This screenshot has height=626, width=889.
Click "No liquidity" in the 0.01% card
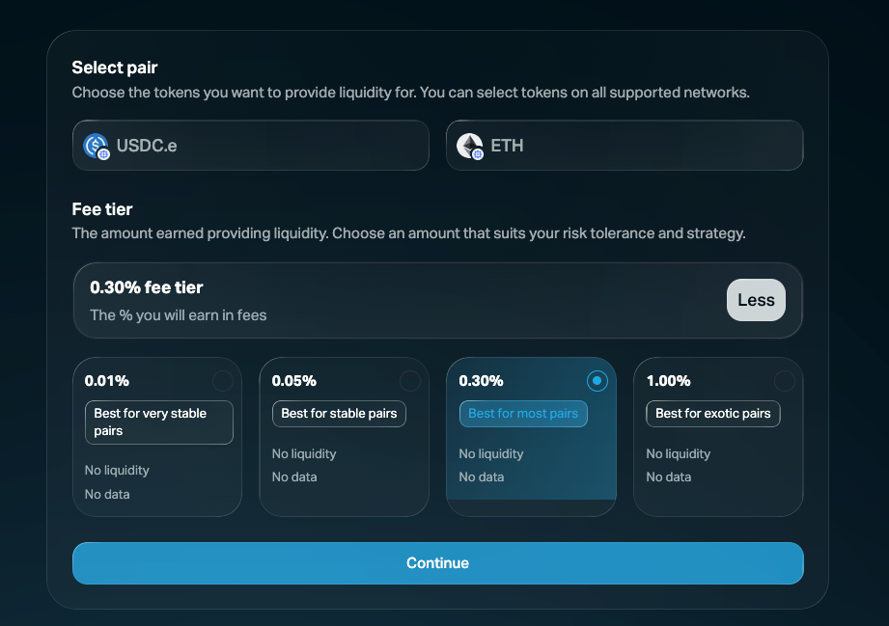[117, 471]
